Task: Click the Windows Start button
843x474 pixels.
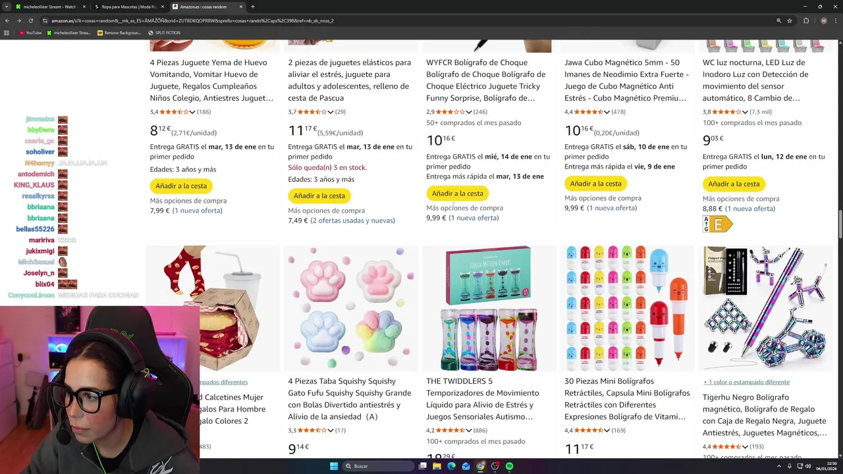Action: coord(334,466)
